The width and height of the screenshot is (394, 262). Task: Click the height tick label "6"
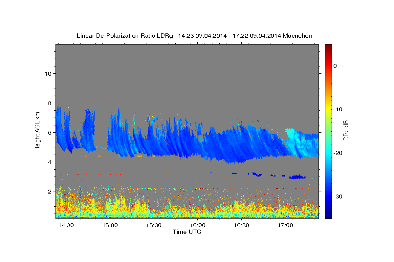(50, 132)
